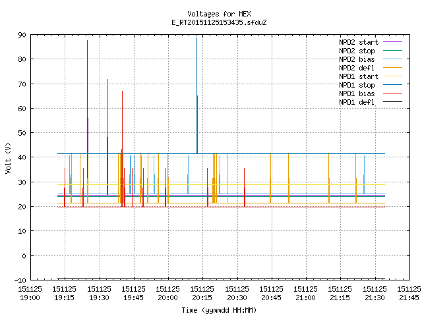Viewport: 422px width, 316px height.
Task: Click the y-axis tick value 60
Action: (x=22, y=109)
